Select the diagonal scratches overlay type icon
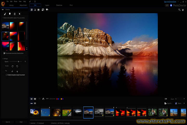Screen dimensions: 187x125 click(15, 14)
